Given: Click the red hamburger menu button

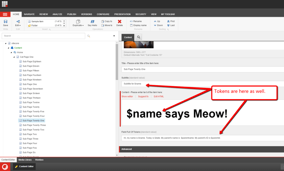Looking at the screenshot, I should (x=5, y=14).
